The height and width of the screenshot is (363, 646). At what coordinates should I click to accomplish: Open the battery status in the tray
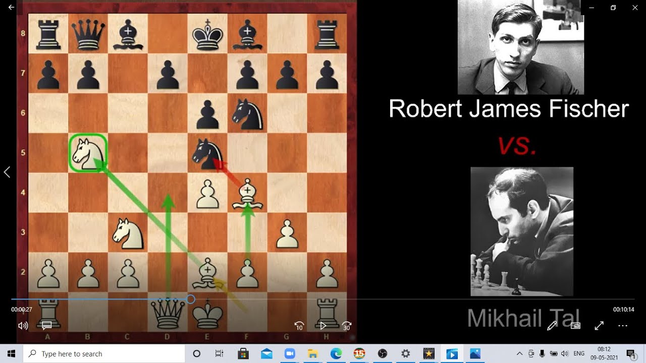tap(553, 353)
